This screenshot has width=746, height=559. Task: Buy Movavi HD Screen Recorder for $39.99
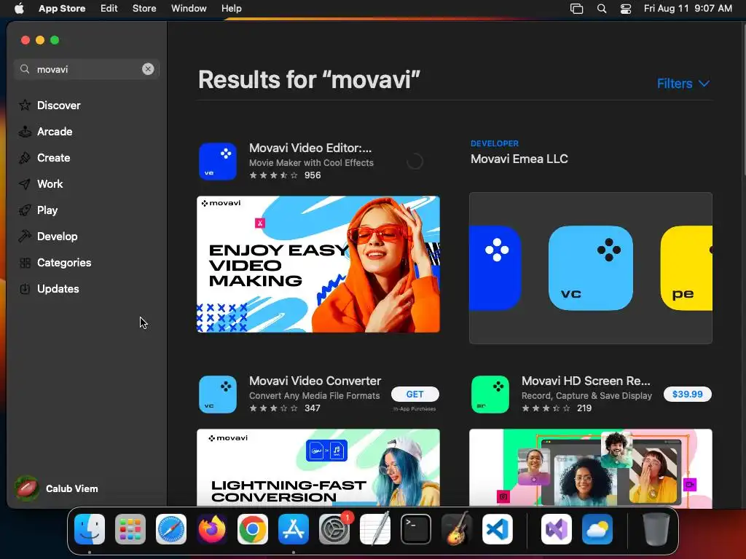pos(688,394)
